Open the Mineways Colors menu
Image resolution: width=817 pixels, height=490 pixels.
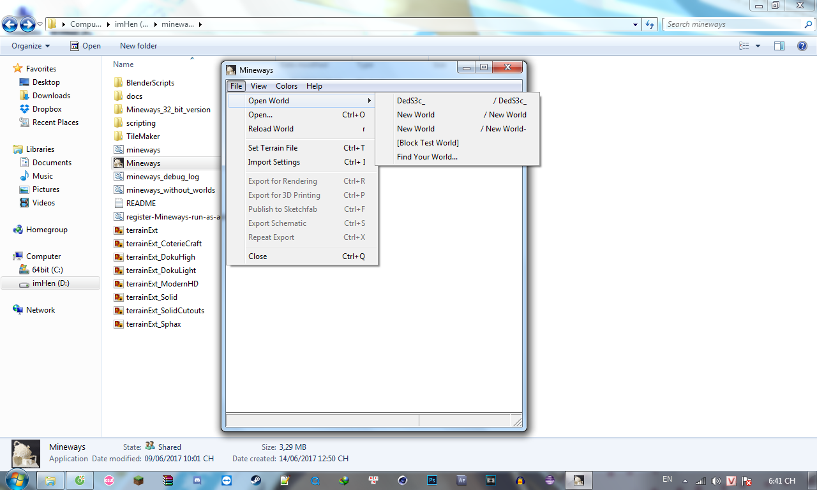tap(287, 86)
